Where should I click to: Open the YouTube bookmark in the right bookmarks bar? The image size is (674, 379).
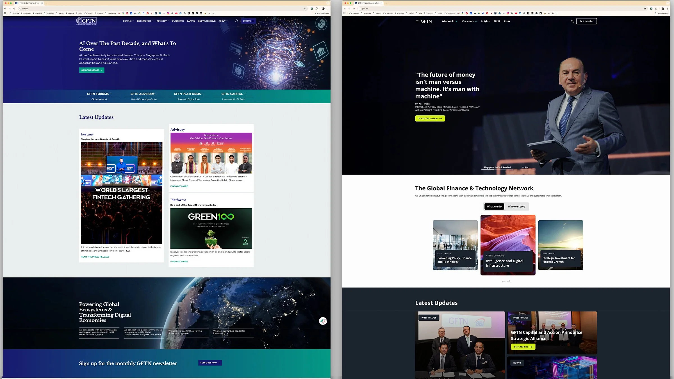pos(516,13)
